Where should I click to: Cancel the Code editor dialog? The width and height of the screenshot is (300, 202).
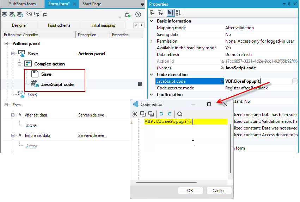pyautogui.click(x=219, y=190)
